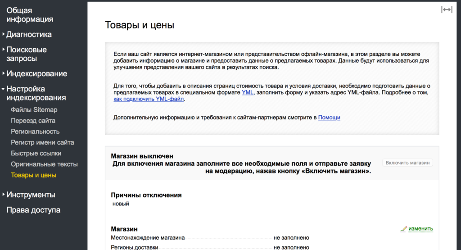Select Регистр имени сайта item

[x=42, y=142]
